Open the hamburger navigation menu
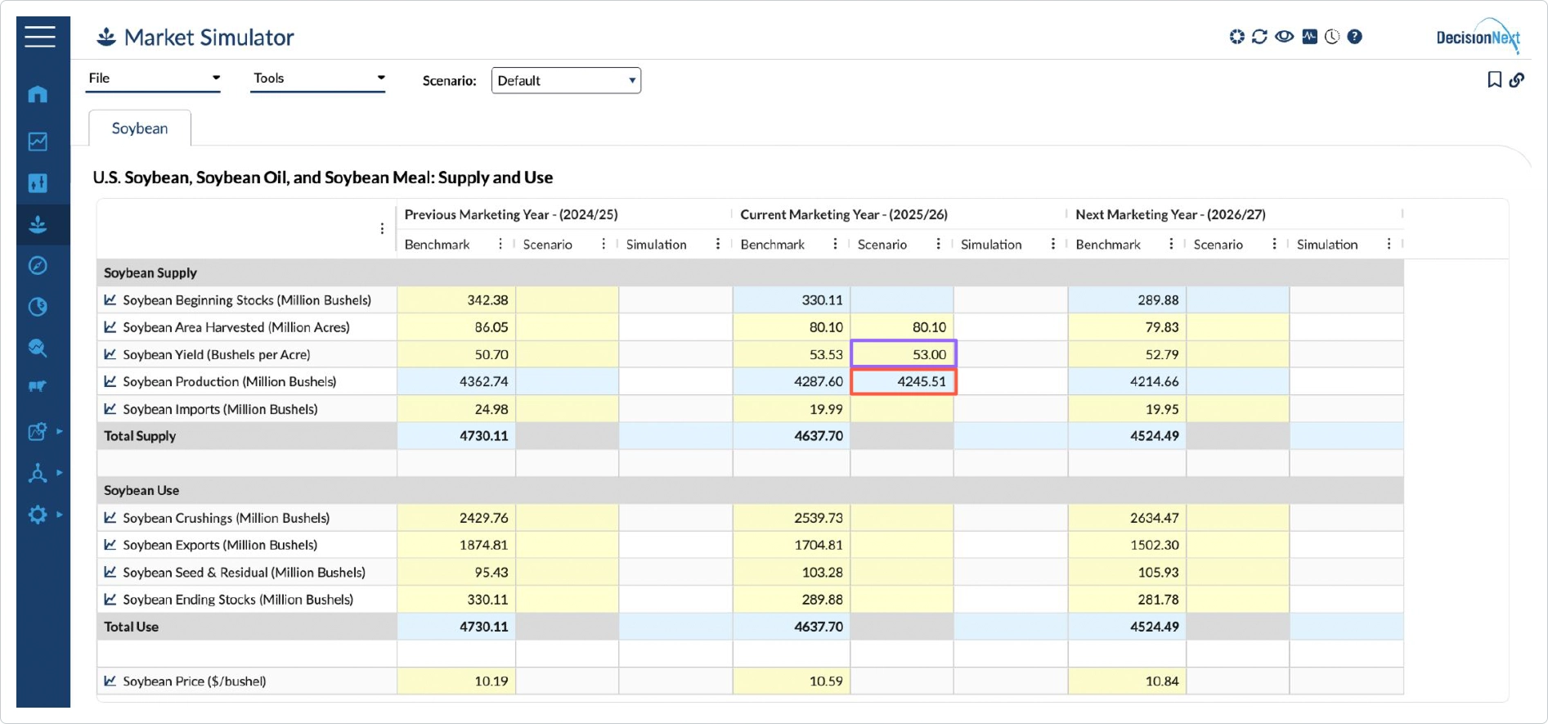1548x724 pixels. click(x=39, y=37)
